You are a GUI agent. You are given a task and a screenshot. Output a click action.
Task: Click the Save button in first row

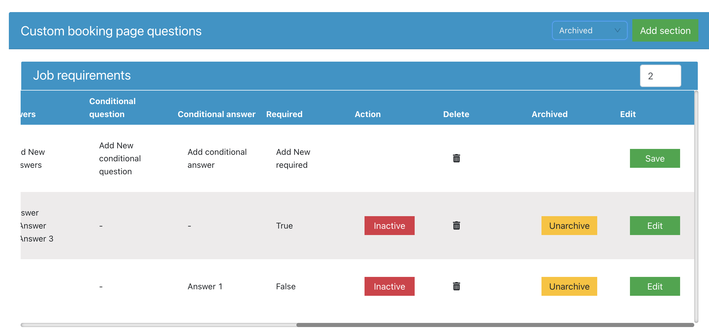point(655,158)
